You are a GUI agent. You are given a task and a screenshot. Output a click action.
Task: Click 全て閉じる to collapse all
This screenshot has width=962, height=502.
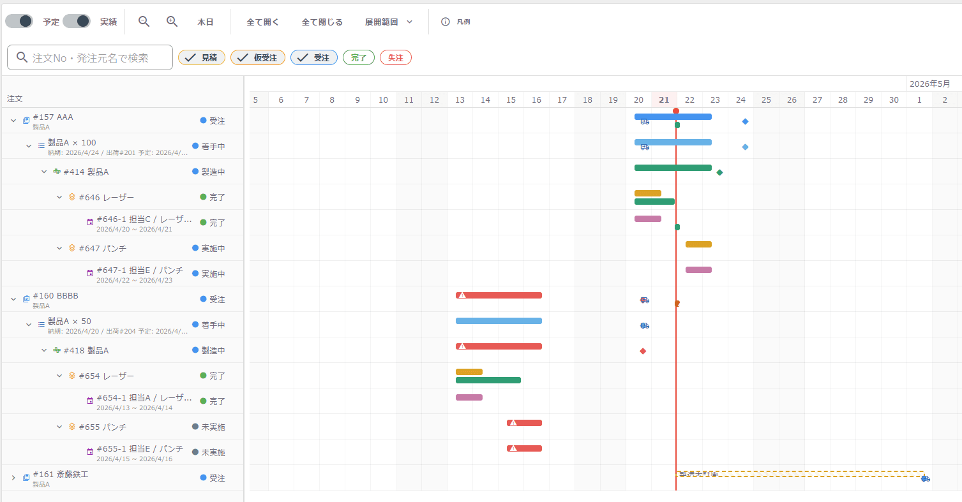click(x=322, y=22)
